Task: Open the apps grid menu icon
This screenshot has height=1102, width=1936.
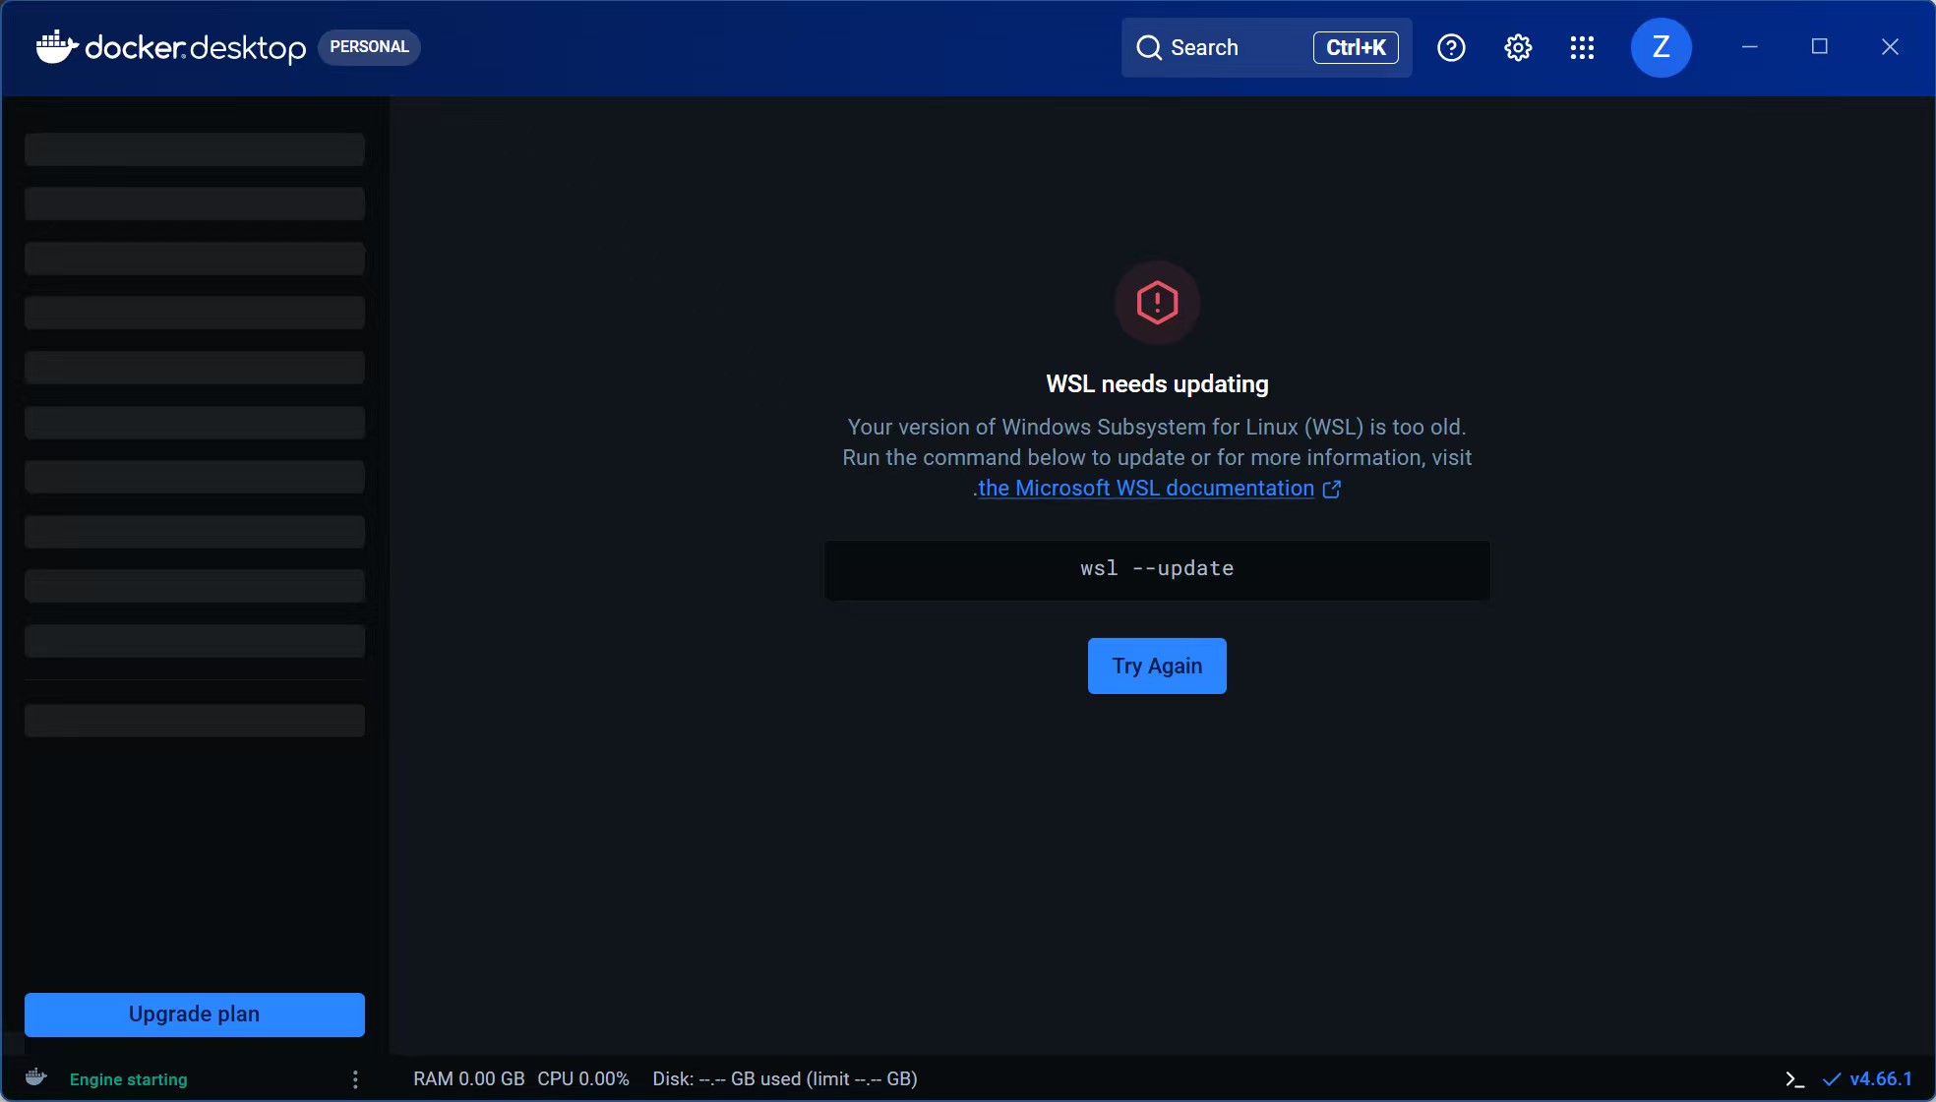Action: [1582, 47]
